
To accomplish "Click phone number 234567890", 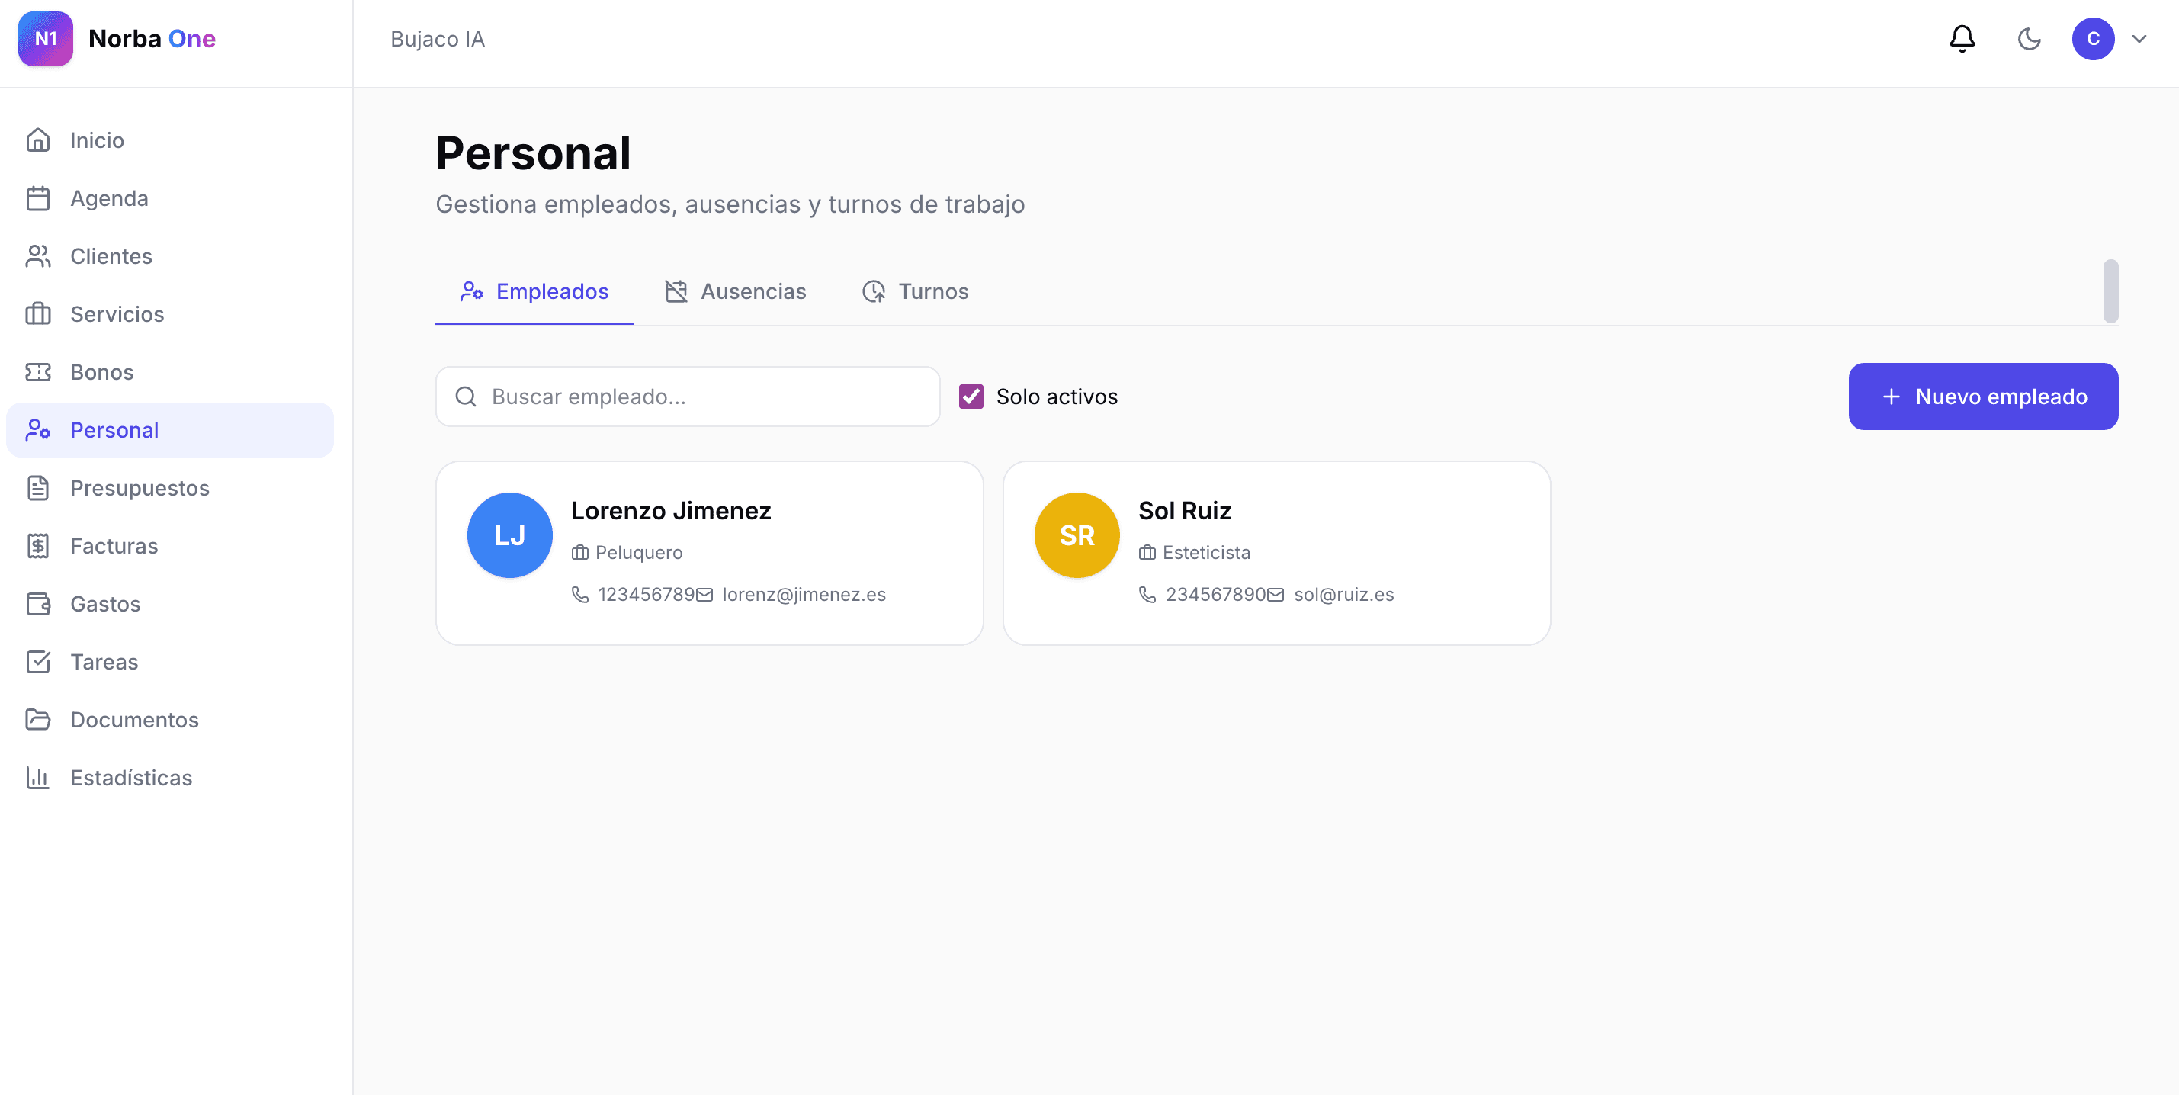I will coord(1215,594).
